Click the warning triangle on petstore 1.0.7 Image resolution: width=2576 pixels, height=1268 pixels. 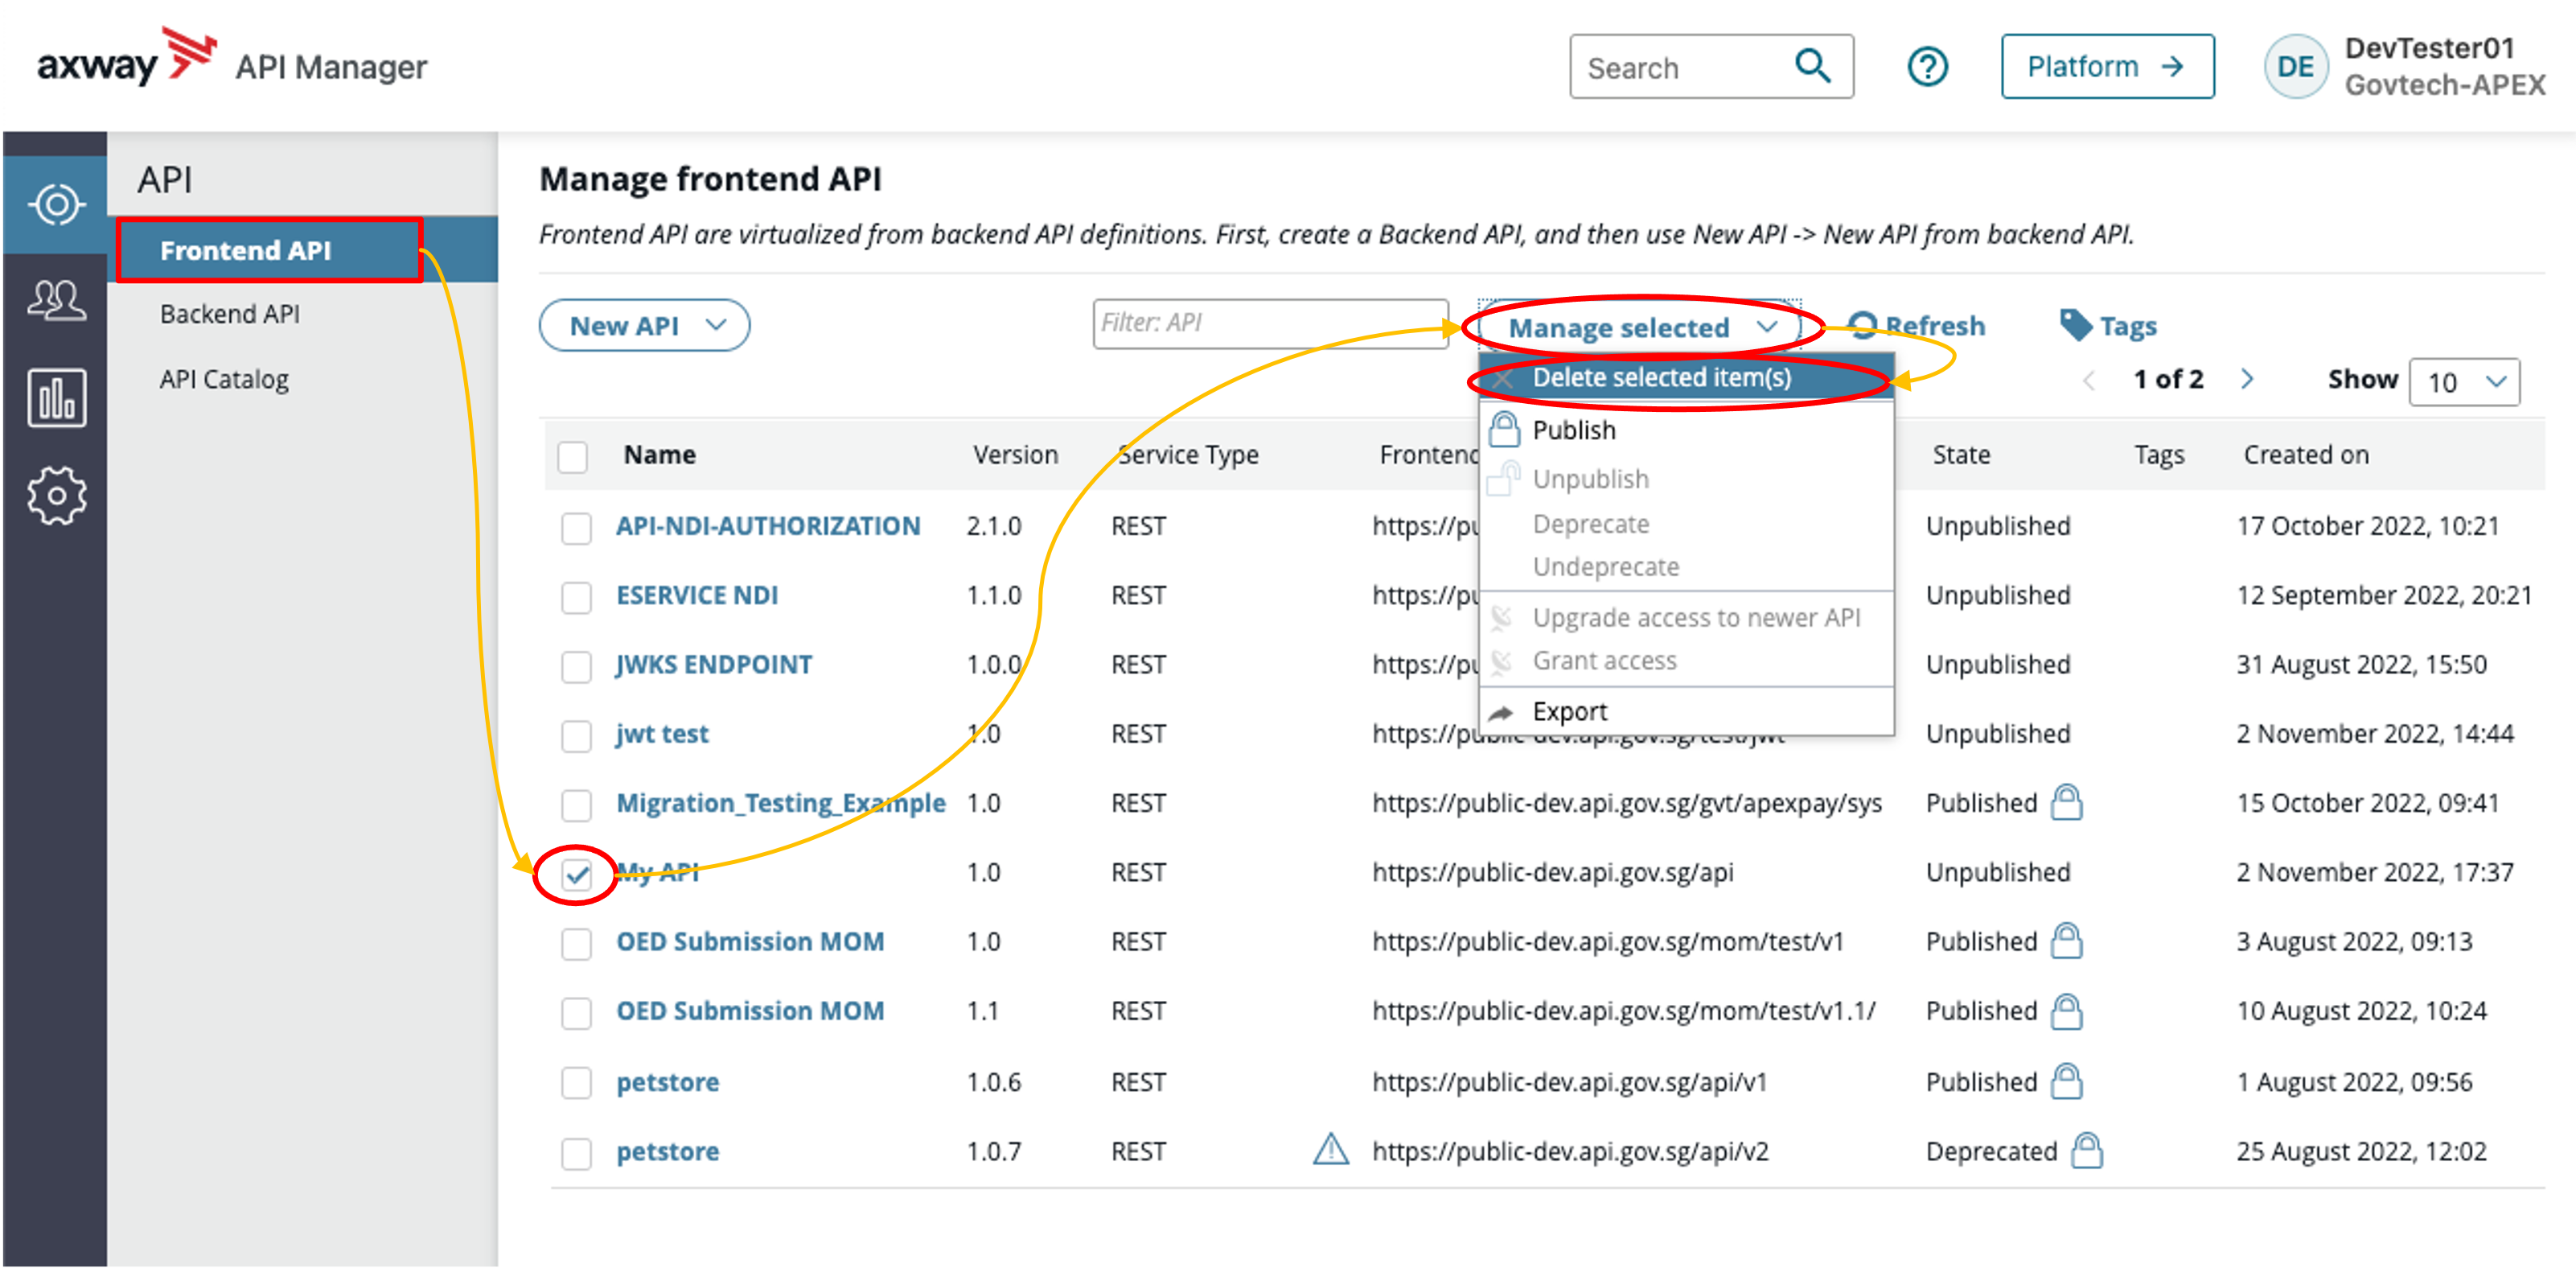[x=1330, y=1150]
